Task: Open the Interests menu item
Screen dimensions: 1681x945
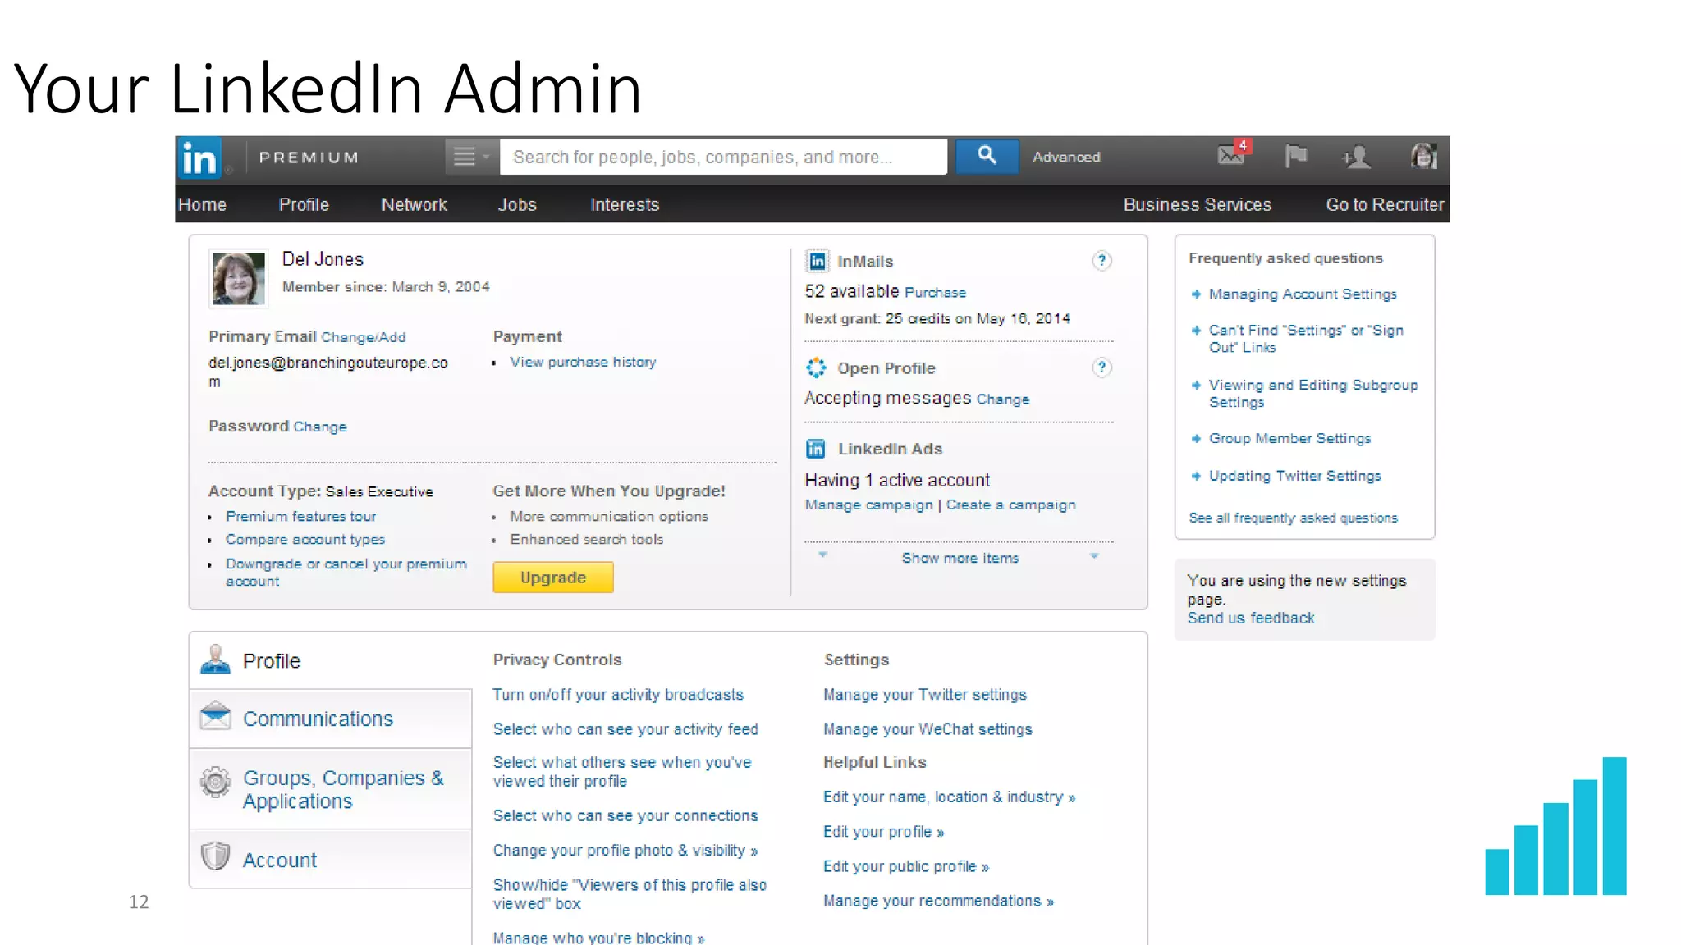Action: pos(625,204)
